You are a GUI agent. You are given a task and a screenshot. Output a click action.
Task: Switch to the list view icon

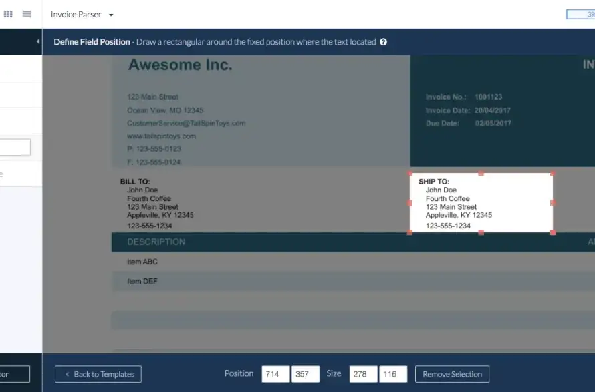[x=27, y=14]
